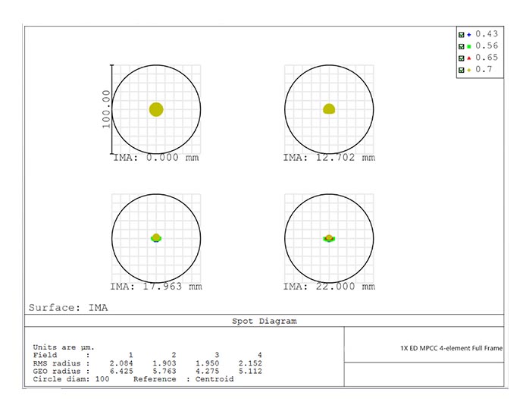Click the red triangle marker for 0.65
Screen dimensions: 526x405
click(x=469, y=58)
